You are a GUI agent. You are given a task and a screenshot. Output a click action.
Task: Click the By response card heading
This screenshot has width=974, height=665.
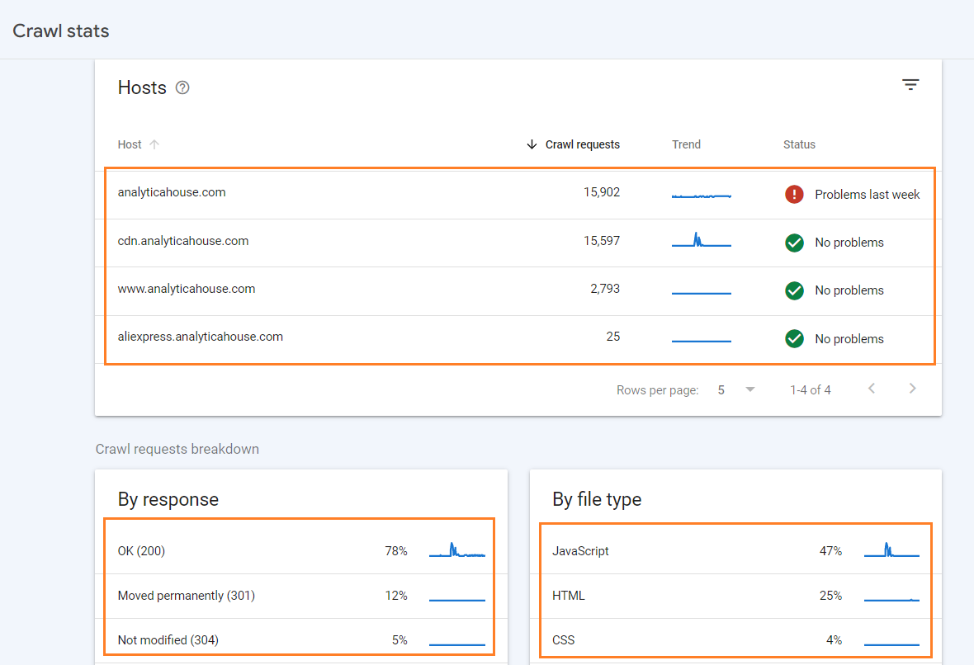coord(168,499)
